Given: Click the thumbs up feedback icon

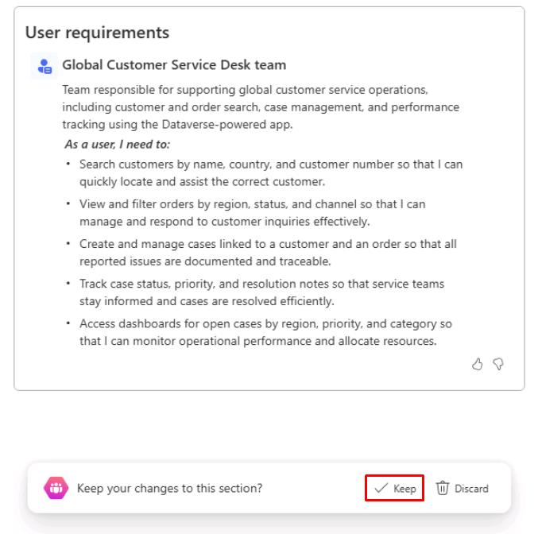Looking at the screenshot, I should [477, 364].
